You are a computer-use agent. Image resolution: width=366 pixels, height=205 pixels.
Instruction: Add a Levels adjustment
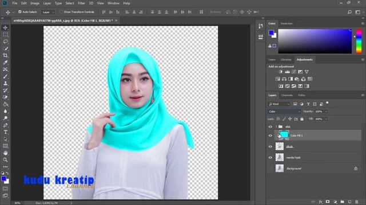tap(287, 72)
